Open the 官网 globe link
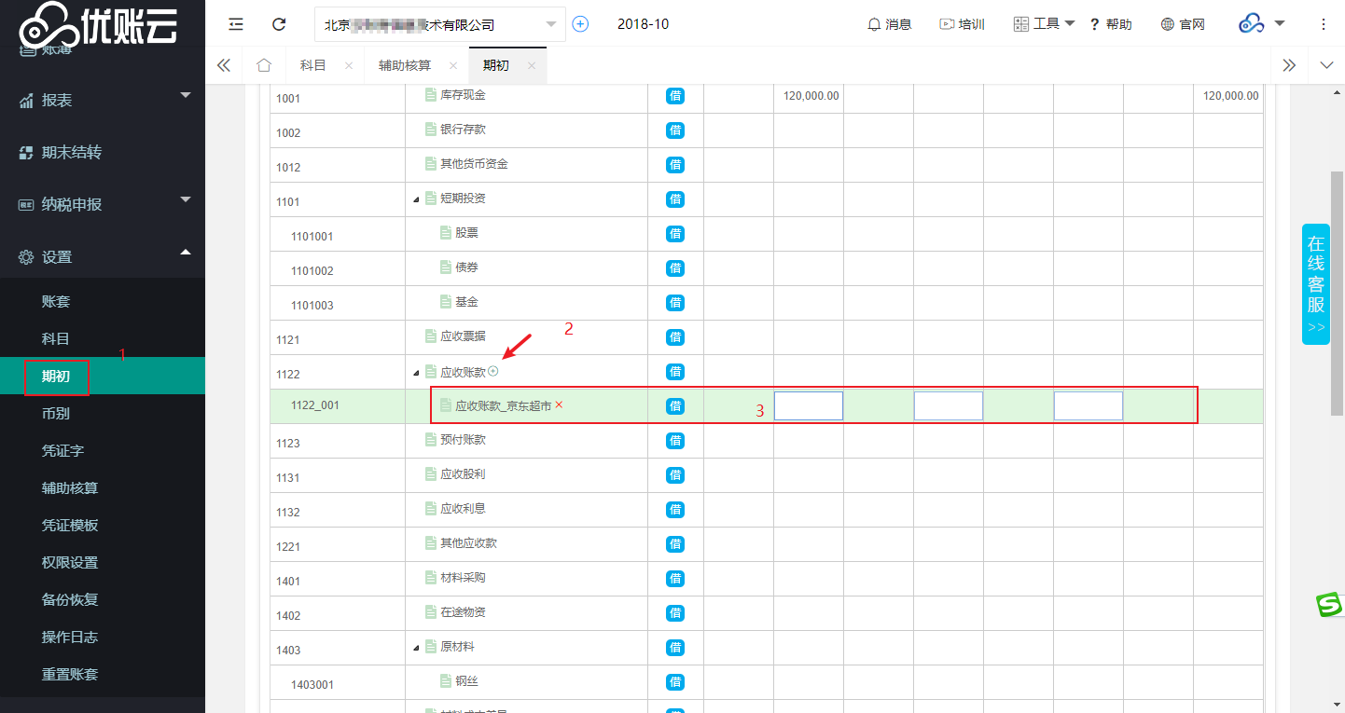This screenshot has width=1345, height=713. [1183, 24]
